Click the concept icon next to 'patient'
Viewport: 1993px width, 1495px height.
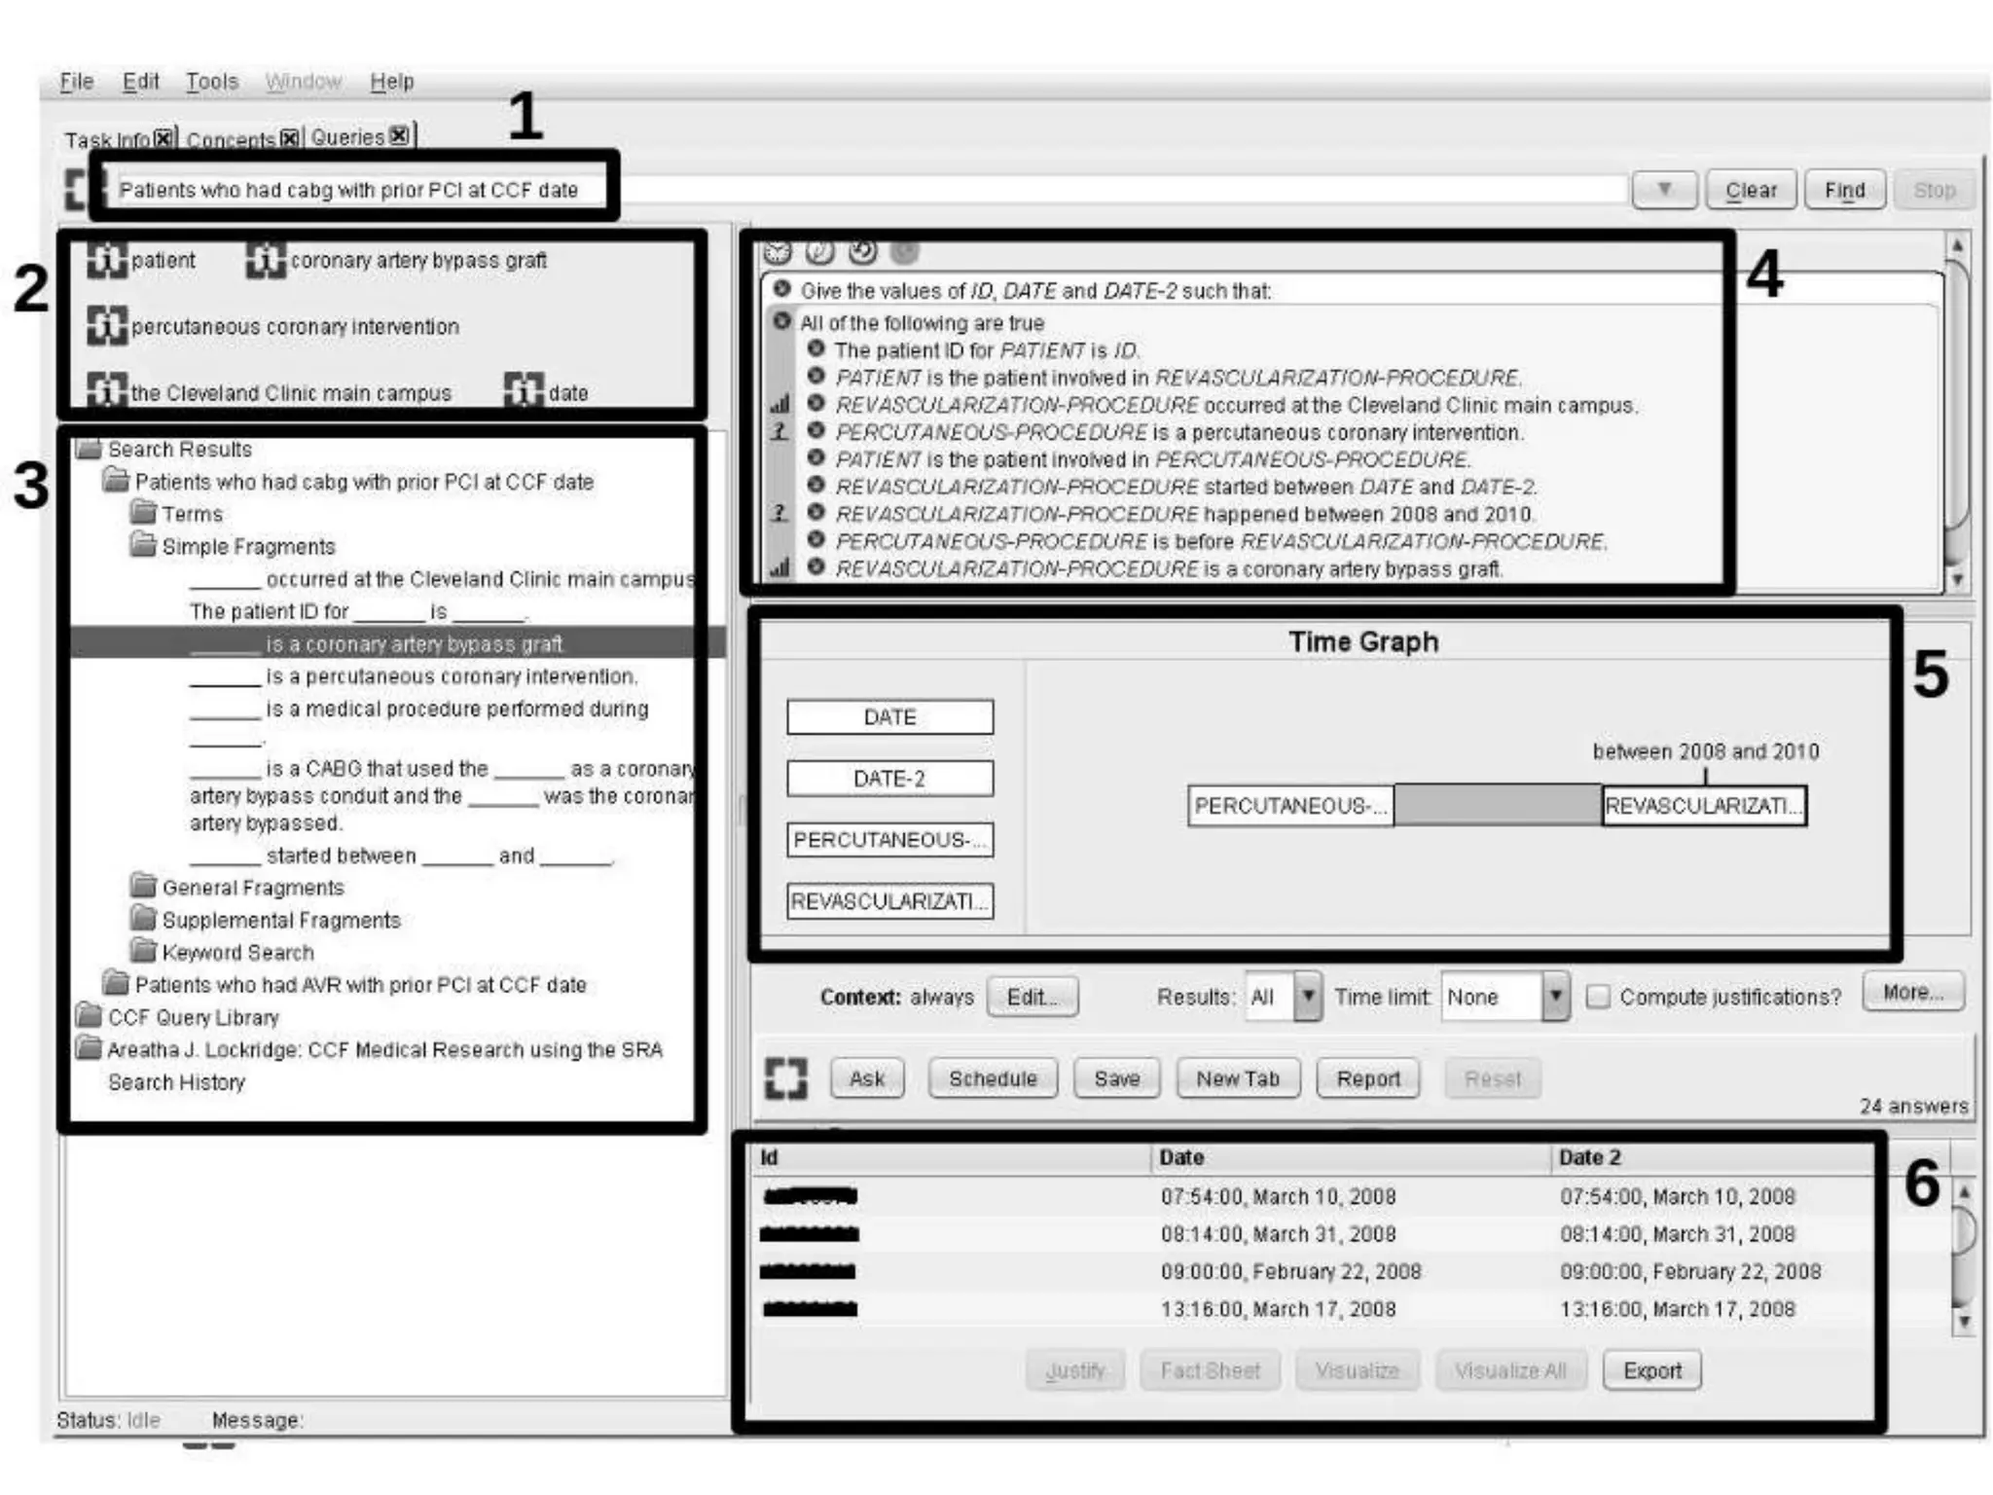107,260
